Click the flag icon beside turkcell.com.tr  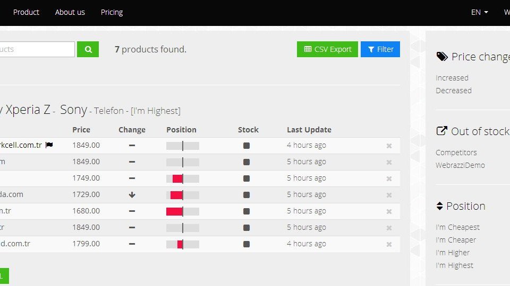(49, 145)
